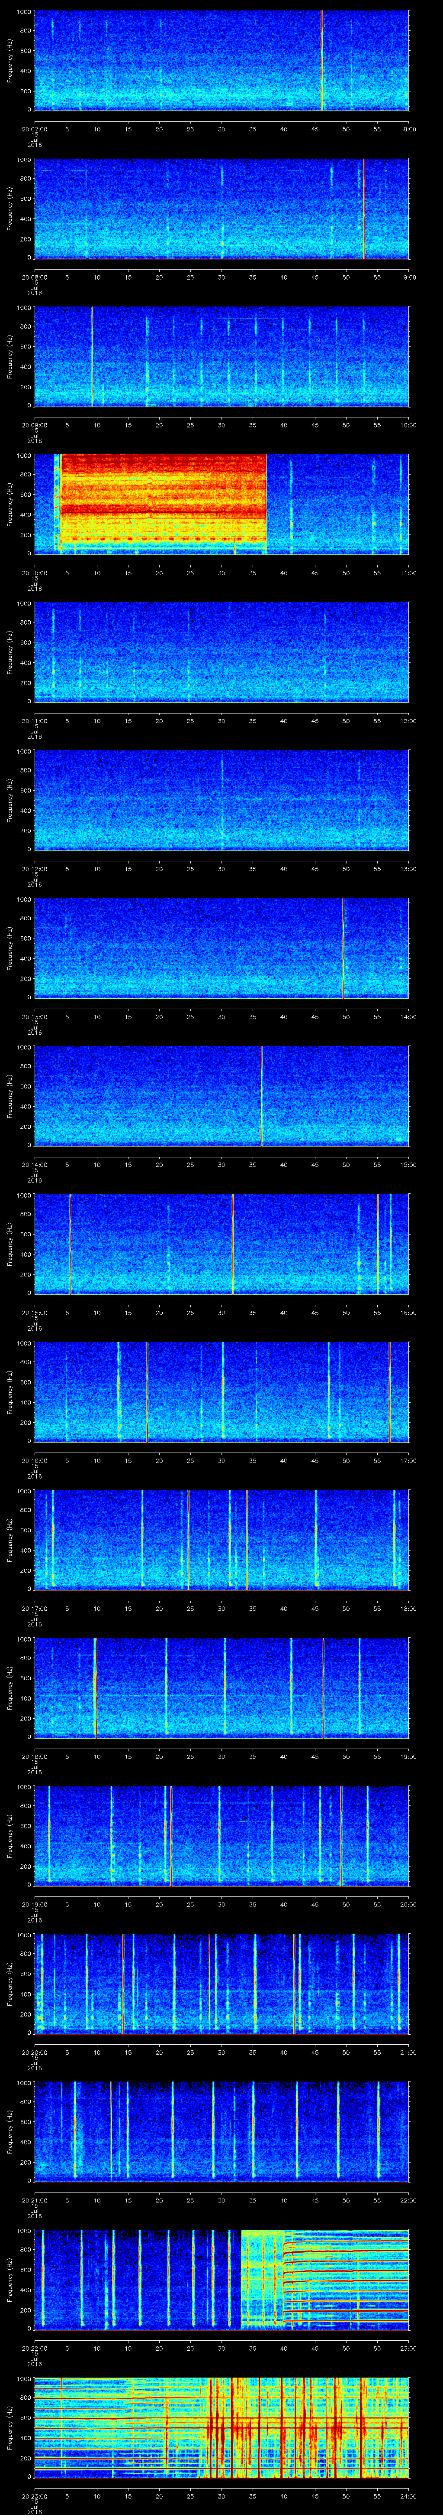
Task: Click the harmonic tonal bands in the 20:22:00 panel
Action: point(346,2280)
